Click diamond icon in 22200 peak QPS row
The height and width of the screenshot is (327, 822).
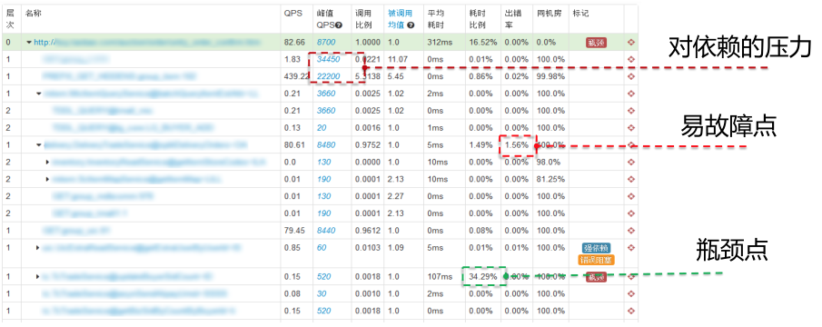tap(630, 77)
